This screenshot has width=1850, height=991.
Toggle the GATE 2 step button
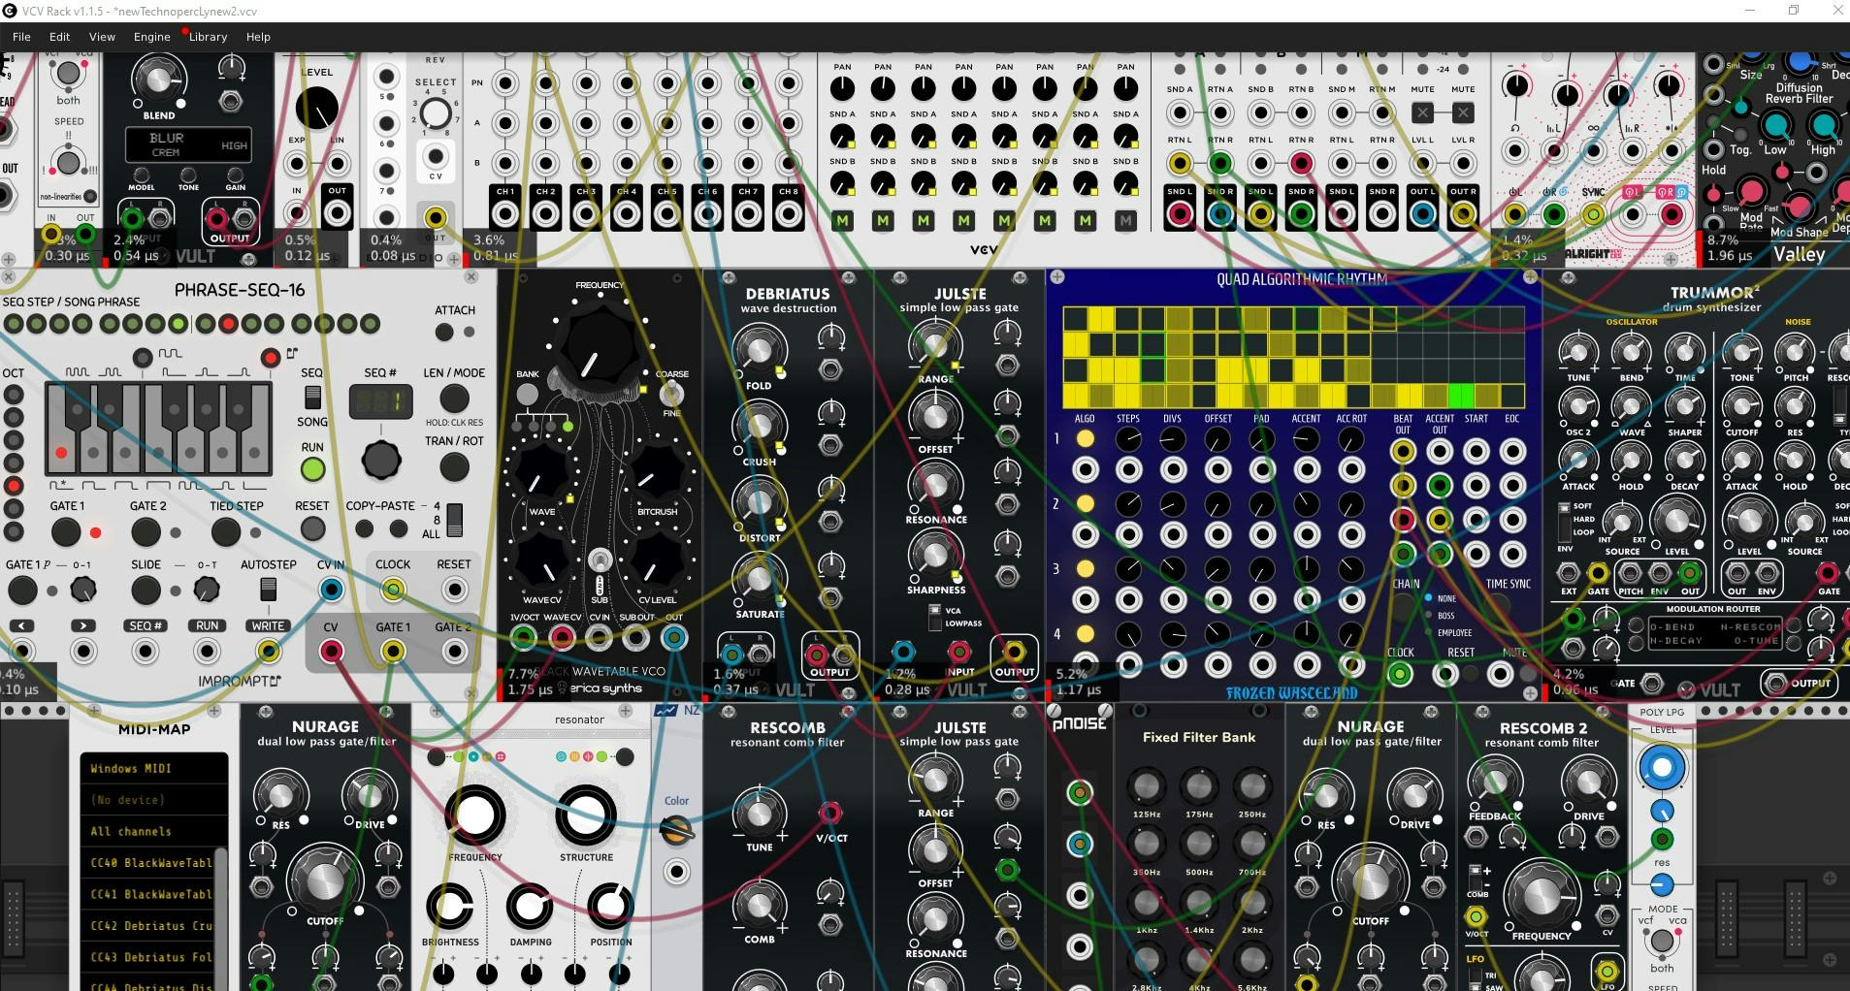click(146, 531)
